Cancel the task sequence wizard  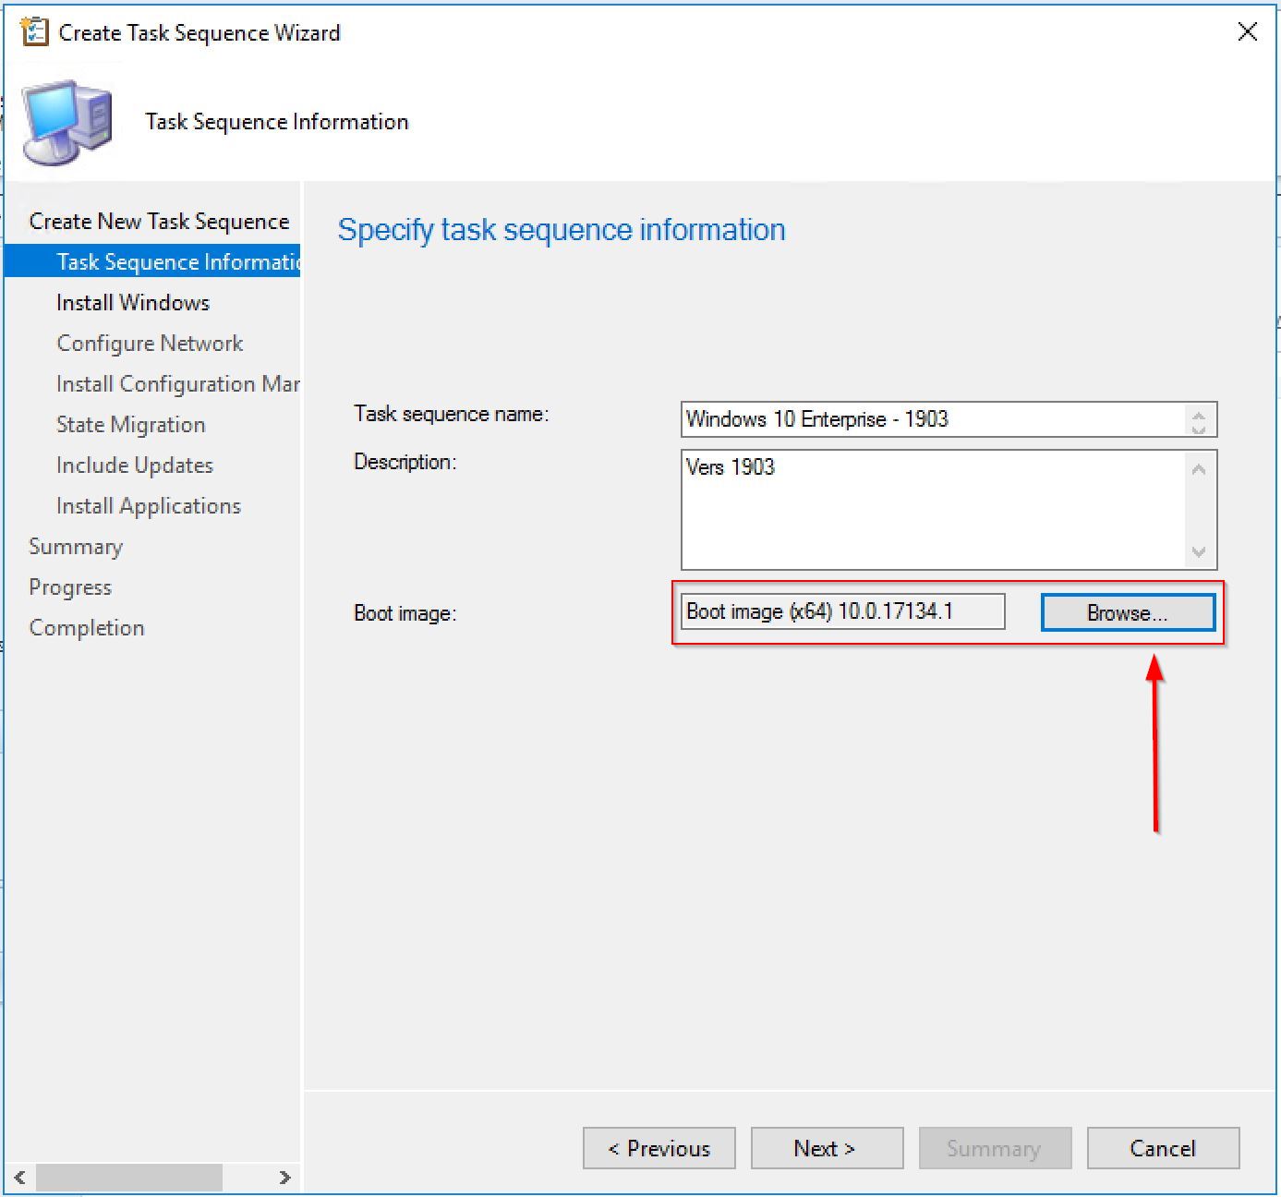pos(1163,1148)
